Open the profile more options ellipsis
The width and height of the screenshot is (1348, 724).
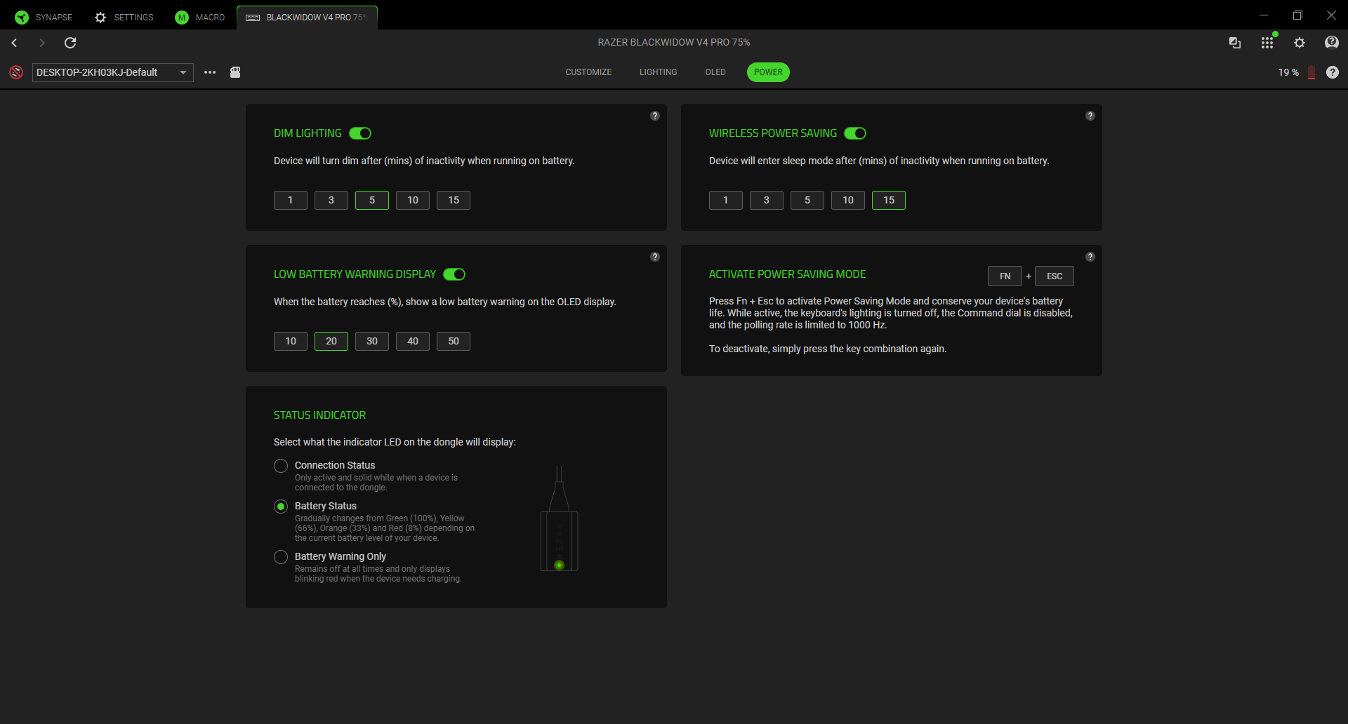[x=210, y=72]
